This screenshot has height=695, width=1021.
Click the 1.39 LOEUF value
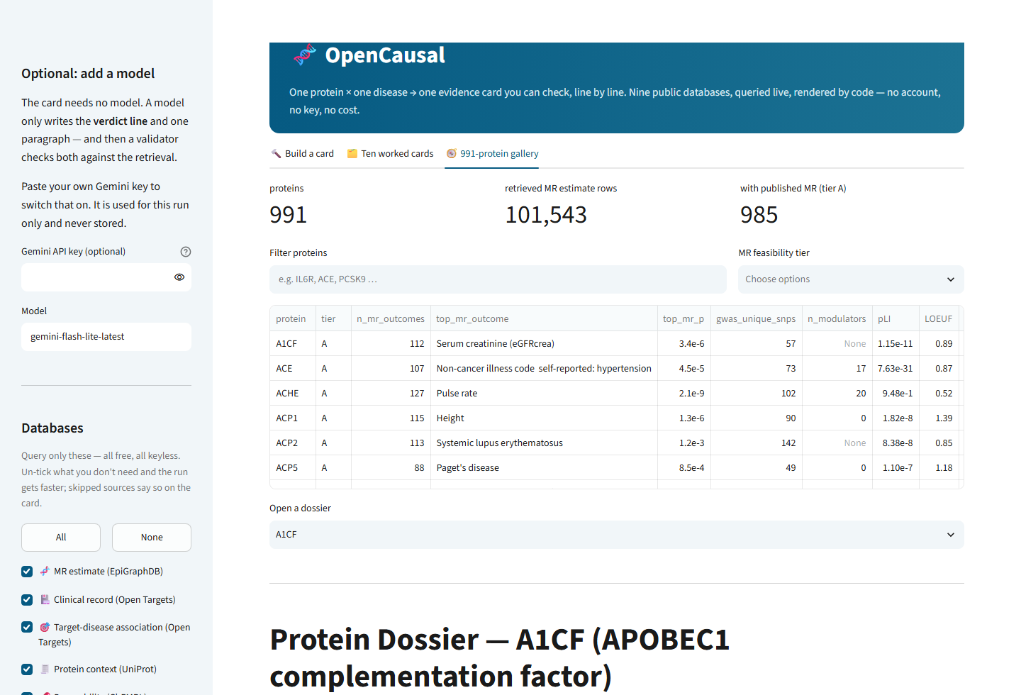(x=939, y=418)
